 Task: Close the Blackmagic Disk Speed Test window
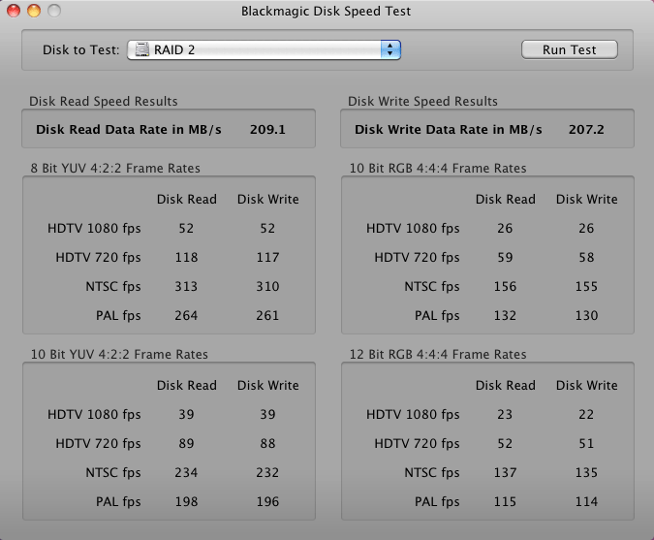pos(14,11)
